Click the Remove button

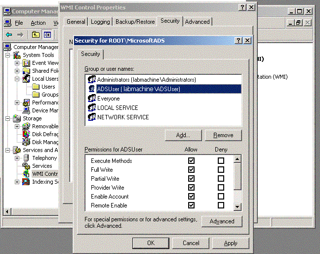pyautogui.click(x=223, y=135)
